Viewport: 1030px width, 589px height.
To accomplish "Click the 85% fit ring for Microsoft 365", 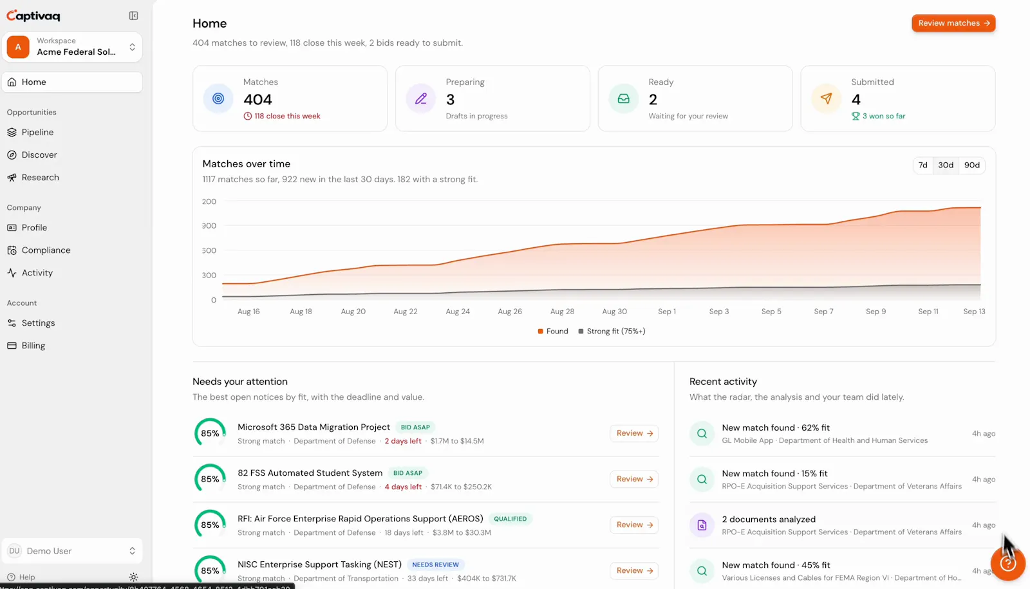I will (210, 433).
